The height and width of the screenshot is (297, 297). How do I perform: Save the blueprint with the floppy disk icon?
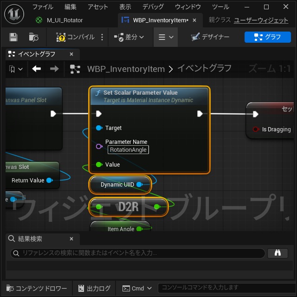[13, 37]
